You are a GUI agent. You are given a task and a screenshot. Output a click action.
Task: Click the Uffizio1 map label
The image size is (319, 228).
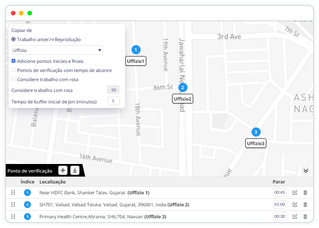tap(135, 61)
